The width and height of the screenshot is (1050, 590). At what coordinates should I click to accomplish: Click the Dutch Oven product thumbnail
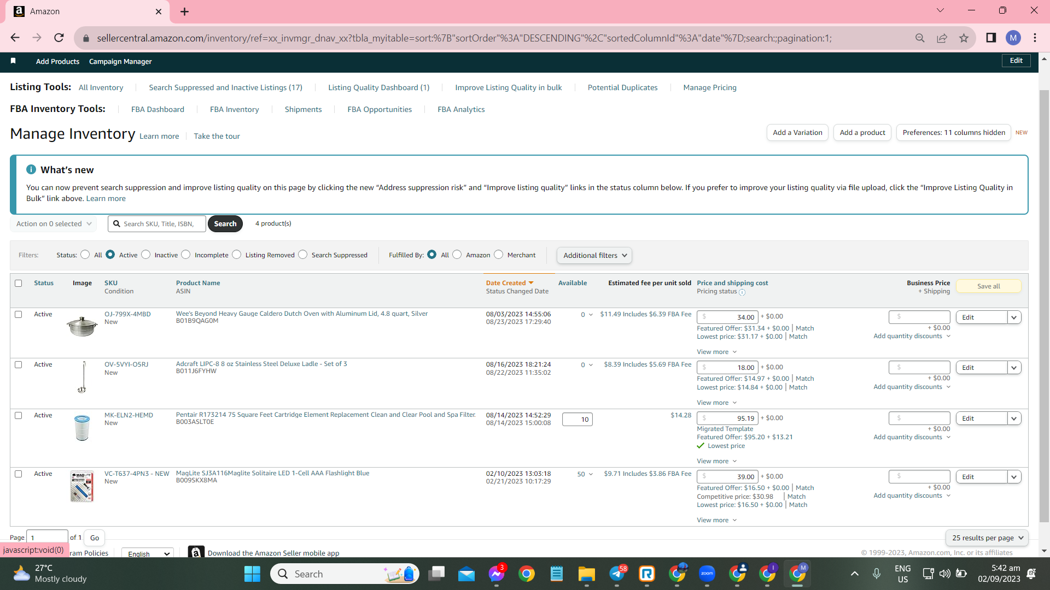tap(82, 326)
